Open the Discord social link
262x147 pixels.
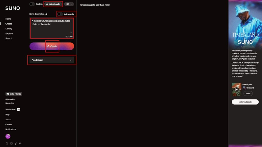tap(20, 144)
